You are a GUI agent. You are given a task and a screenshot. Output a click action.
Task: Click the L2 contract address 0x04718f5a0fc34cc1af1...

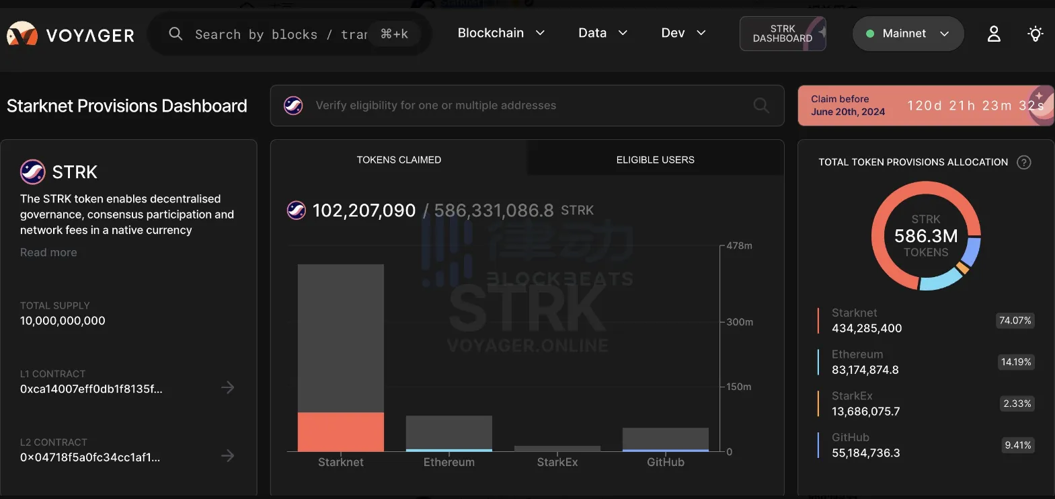click(x=90, y=457)
